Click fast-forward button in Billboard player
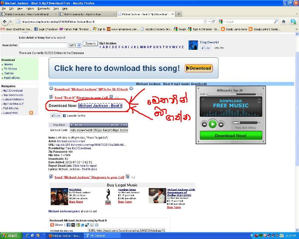The height and width of the screenshot is (239, 299). point(221,125)
